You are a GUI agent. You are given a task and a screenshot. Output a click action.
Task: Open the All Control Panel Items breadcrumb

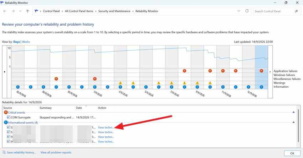coord(79,11)
